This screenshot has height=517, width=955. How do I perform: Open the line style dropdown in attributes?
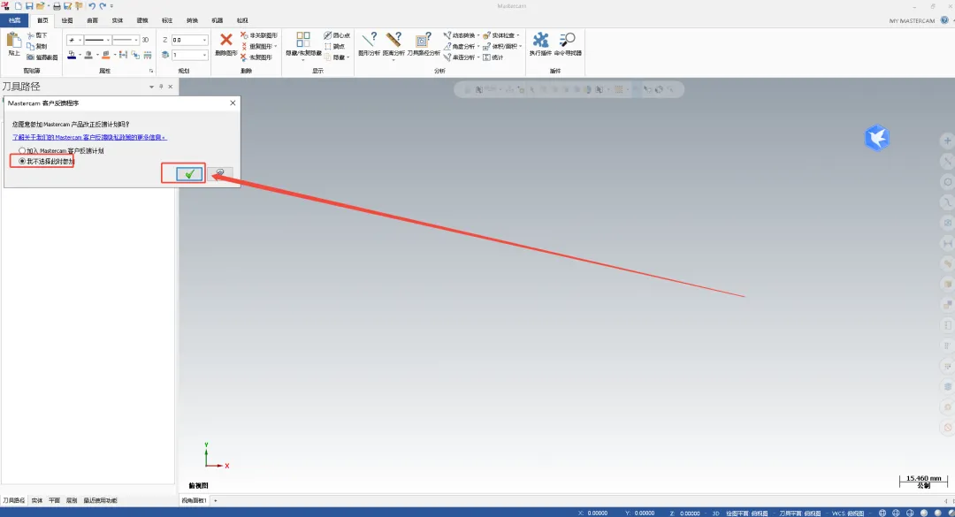(x=108, y=40)
